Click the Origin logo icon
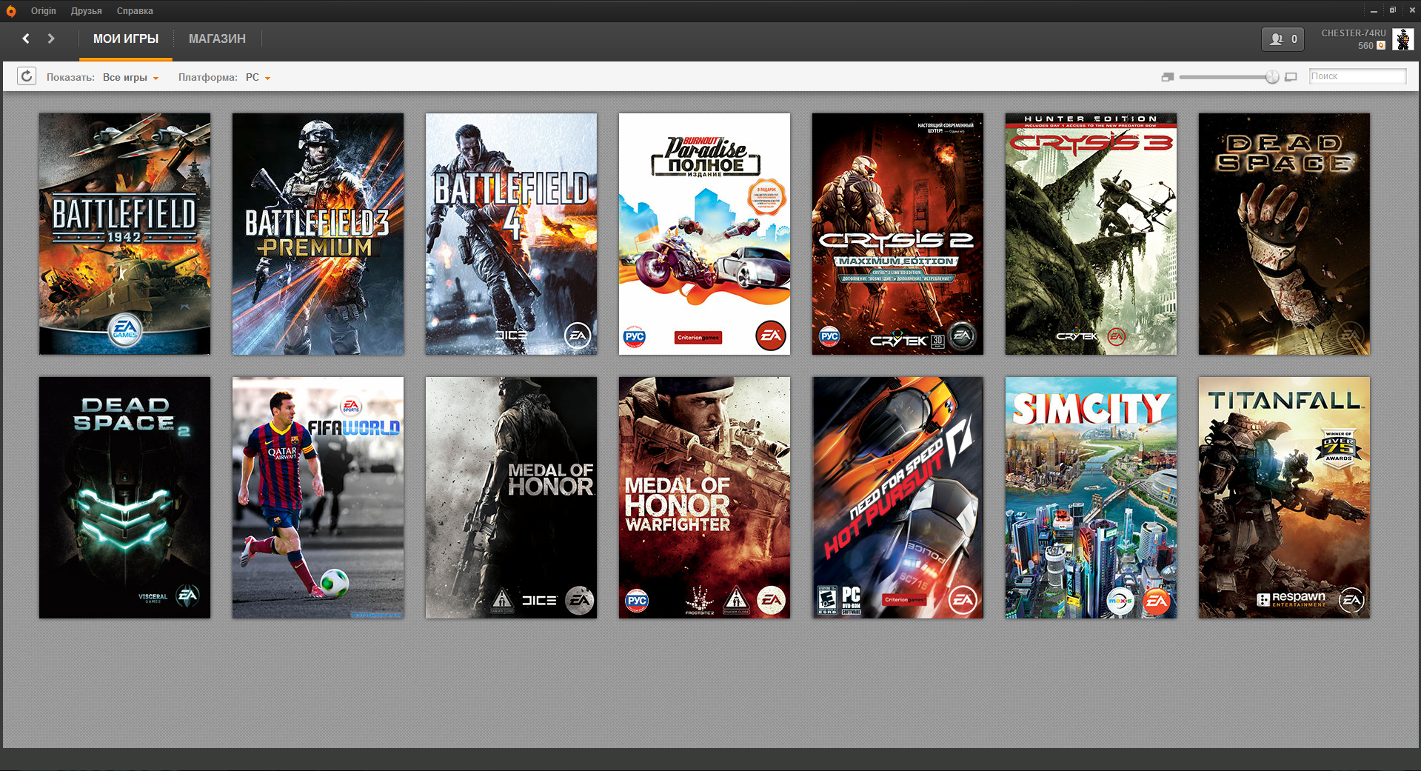 [x=11, y=11]
